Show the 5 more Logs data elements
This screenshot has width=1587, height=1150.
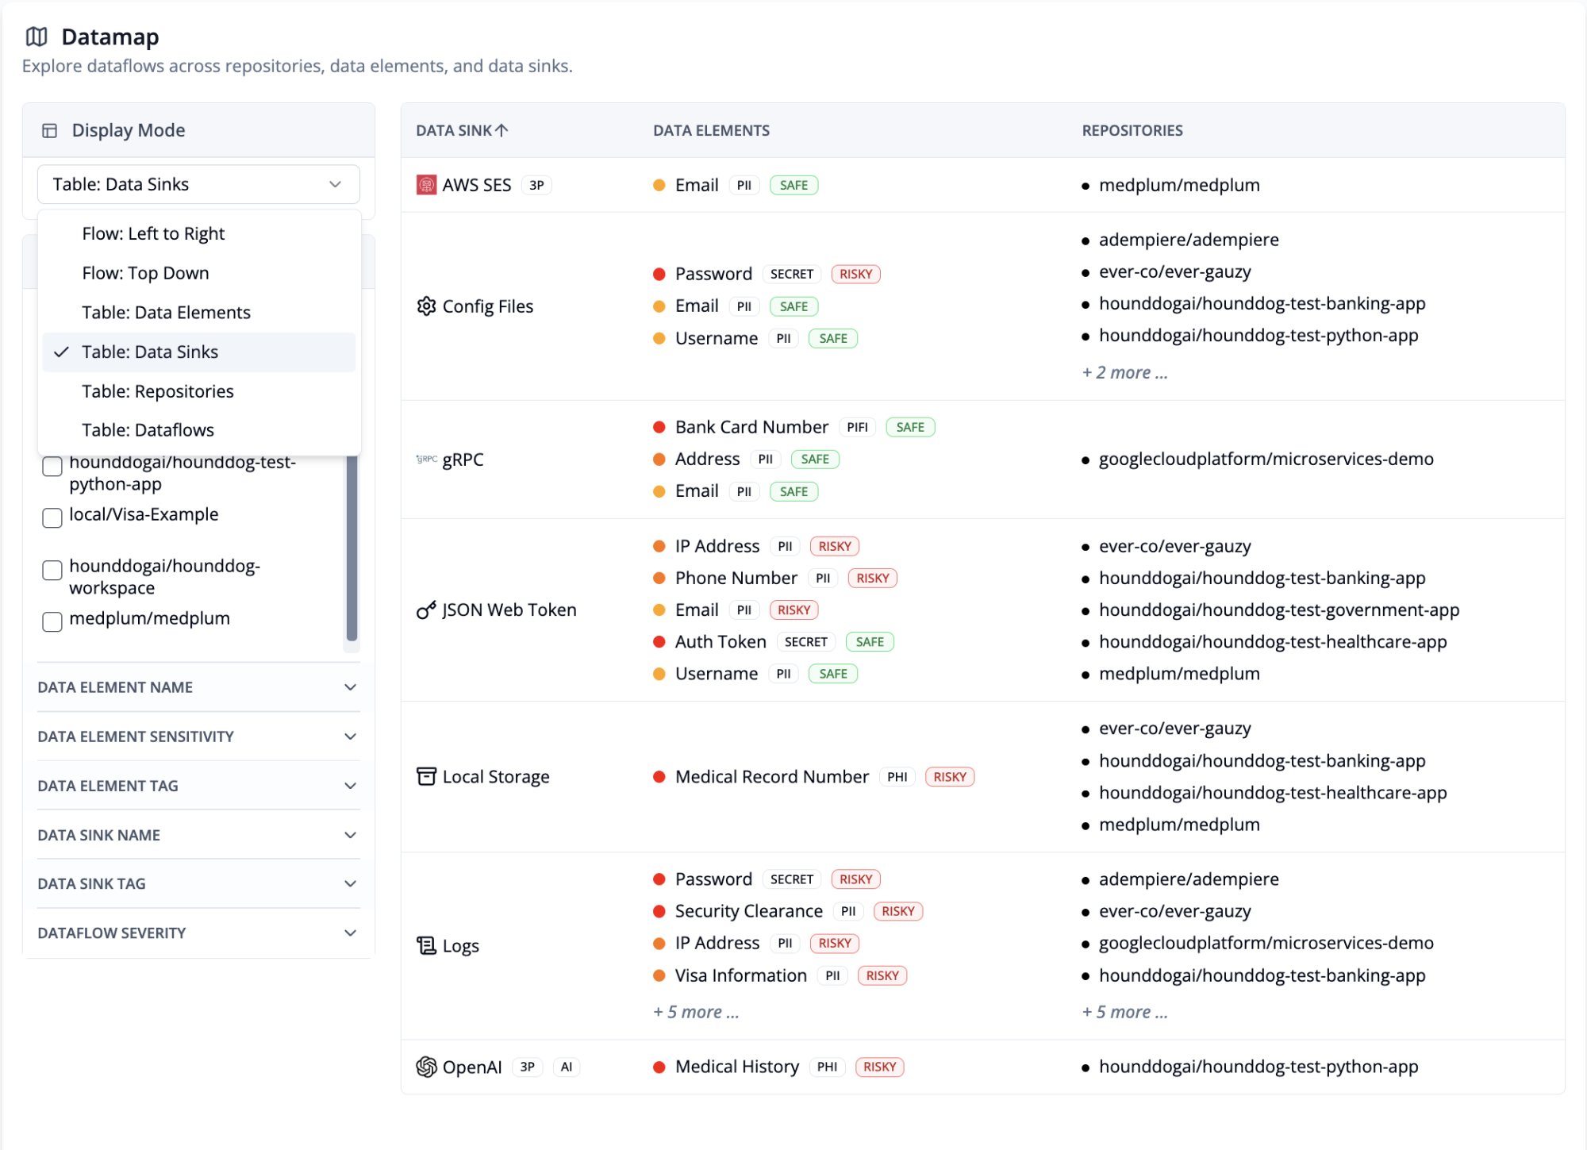(x=696, y=1013)
